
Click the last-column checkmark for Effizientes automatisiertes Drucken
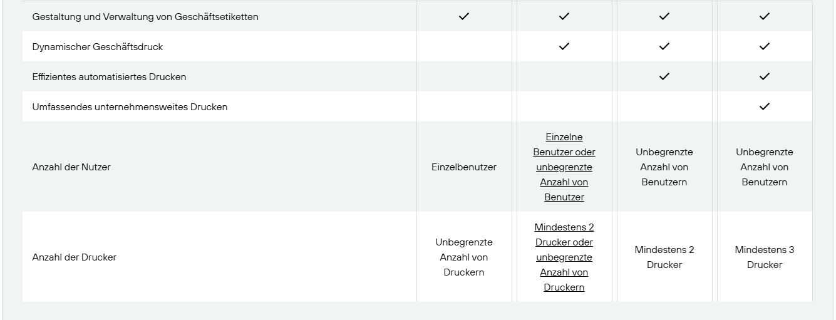click(765, 76)
